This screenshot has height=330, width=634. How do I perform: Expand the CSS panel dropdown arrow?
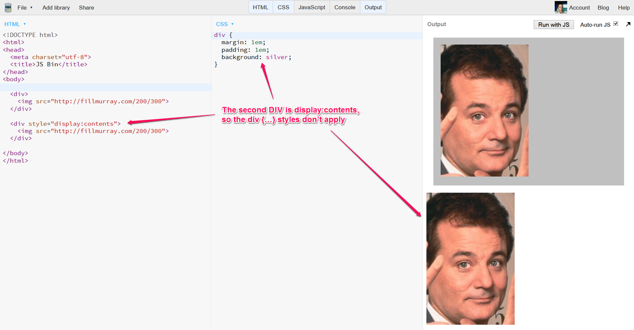point(232,24)
